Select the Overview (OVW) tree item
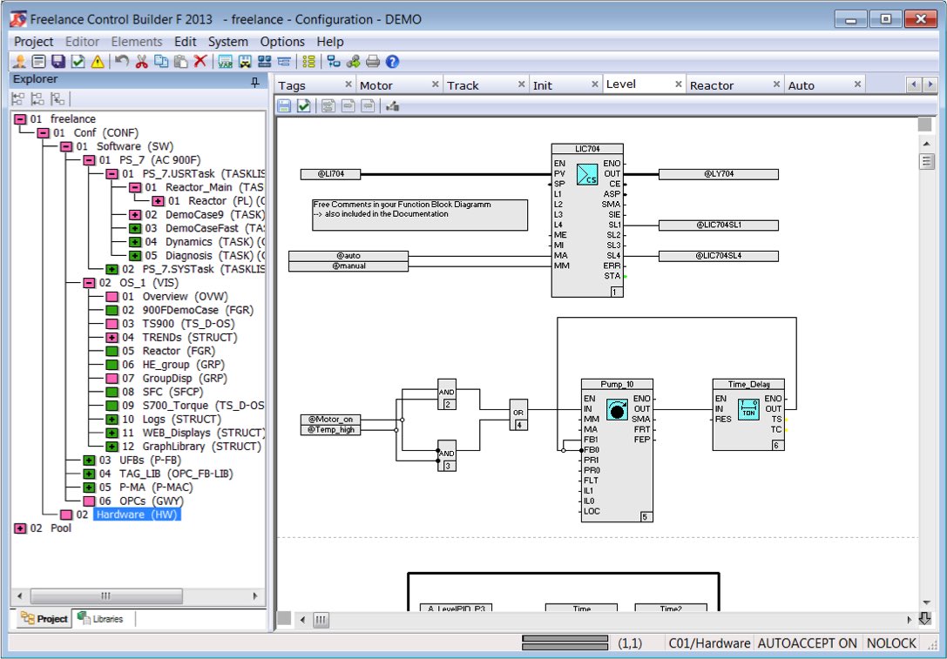Screen dimensions: 947x659 tap(184, 296)
